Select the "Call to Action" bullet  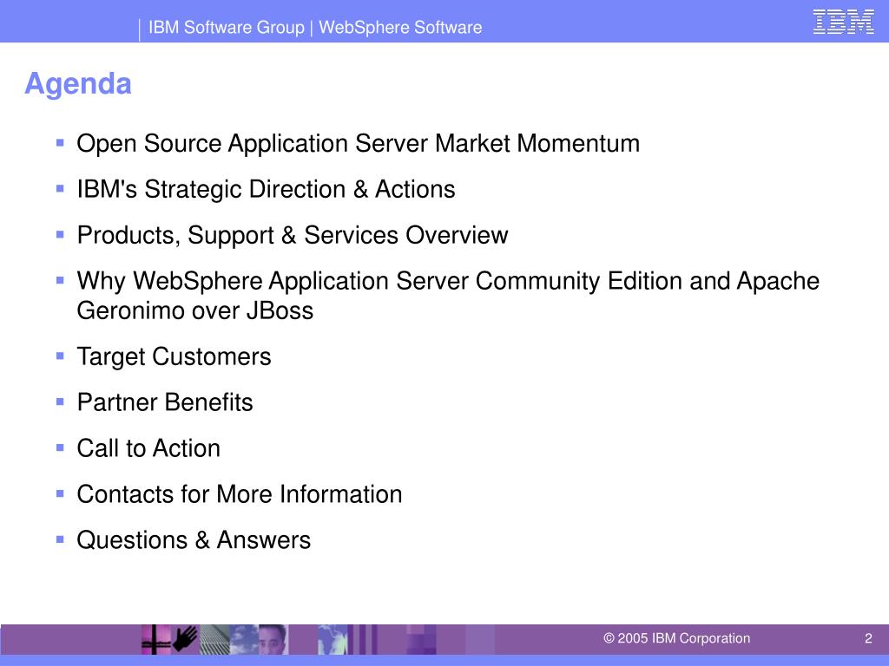tap(148, 448)
